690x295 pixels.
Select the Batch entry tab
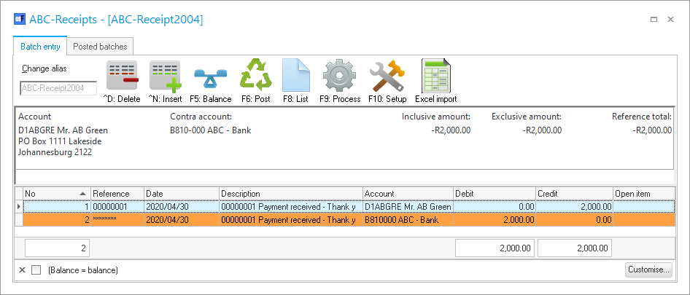(40, 47)
